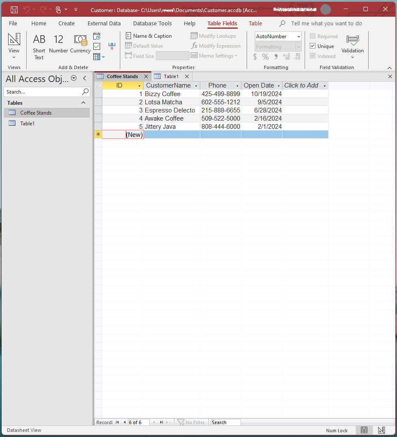Add a Yes/No checkbox field
397x437 pixels.
pos(97,46)
